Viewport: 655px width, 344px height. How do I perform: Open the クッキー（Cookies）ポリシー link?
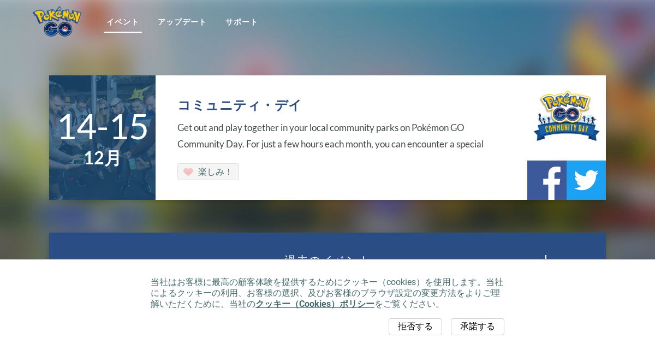click(x=315, y=304)
